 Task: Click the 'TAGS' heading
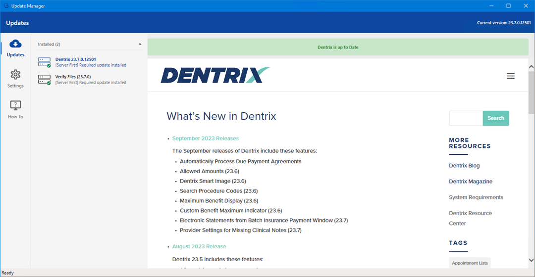pyautogui.click(x=458, y=243)
